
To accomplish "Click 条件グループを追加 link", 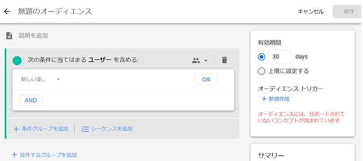I will 41,129.
